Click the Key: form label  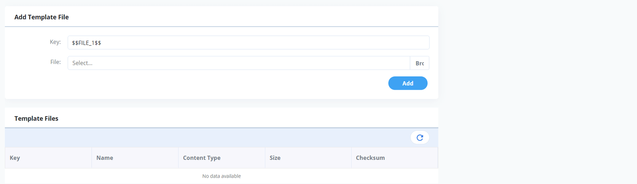[x=55, y=42]
